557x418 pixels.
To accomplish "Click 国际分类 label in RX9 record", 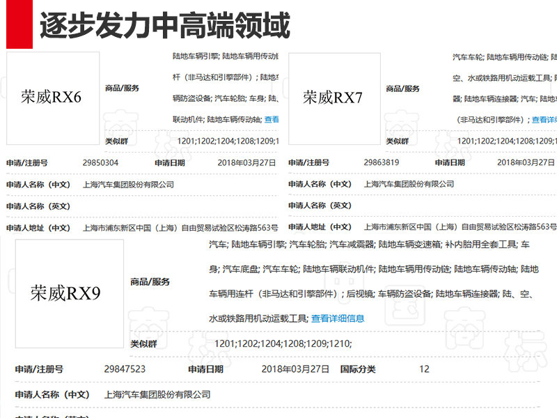I will click(x=358, y=369).
